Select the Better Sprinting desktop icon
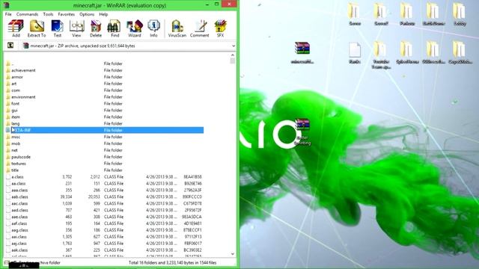The width and height of the screenshot is (479, 269). tap(302, 132)
